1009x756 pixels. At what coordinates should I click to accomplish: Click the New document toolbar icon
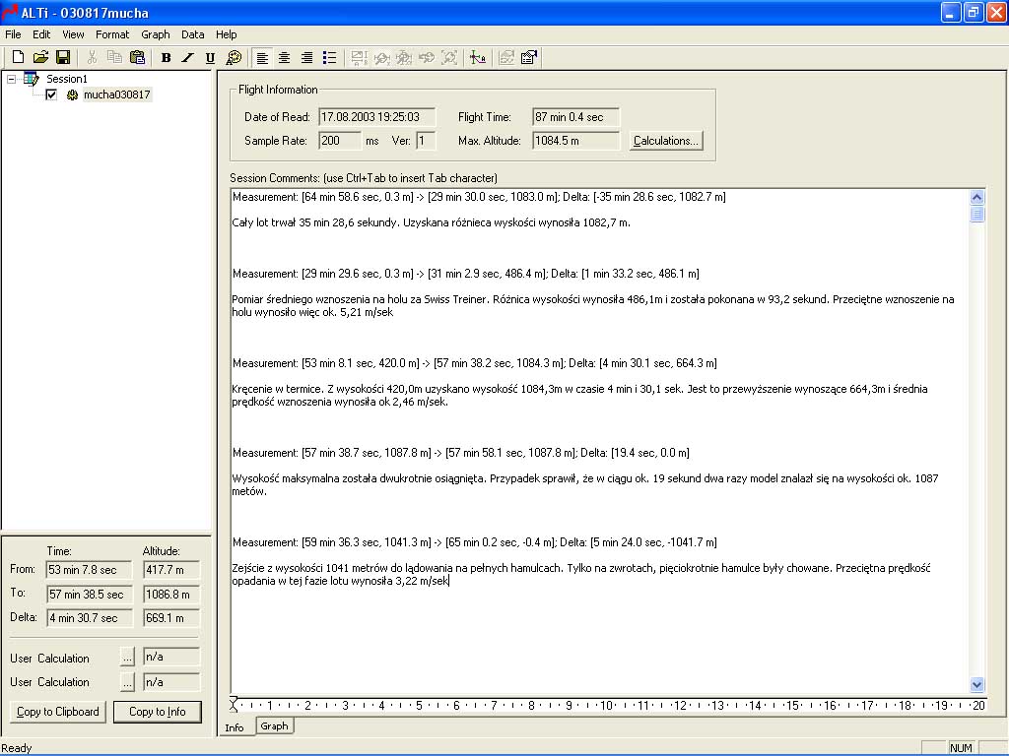pos(18,58)
